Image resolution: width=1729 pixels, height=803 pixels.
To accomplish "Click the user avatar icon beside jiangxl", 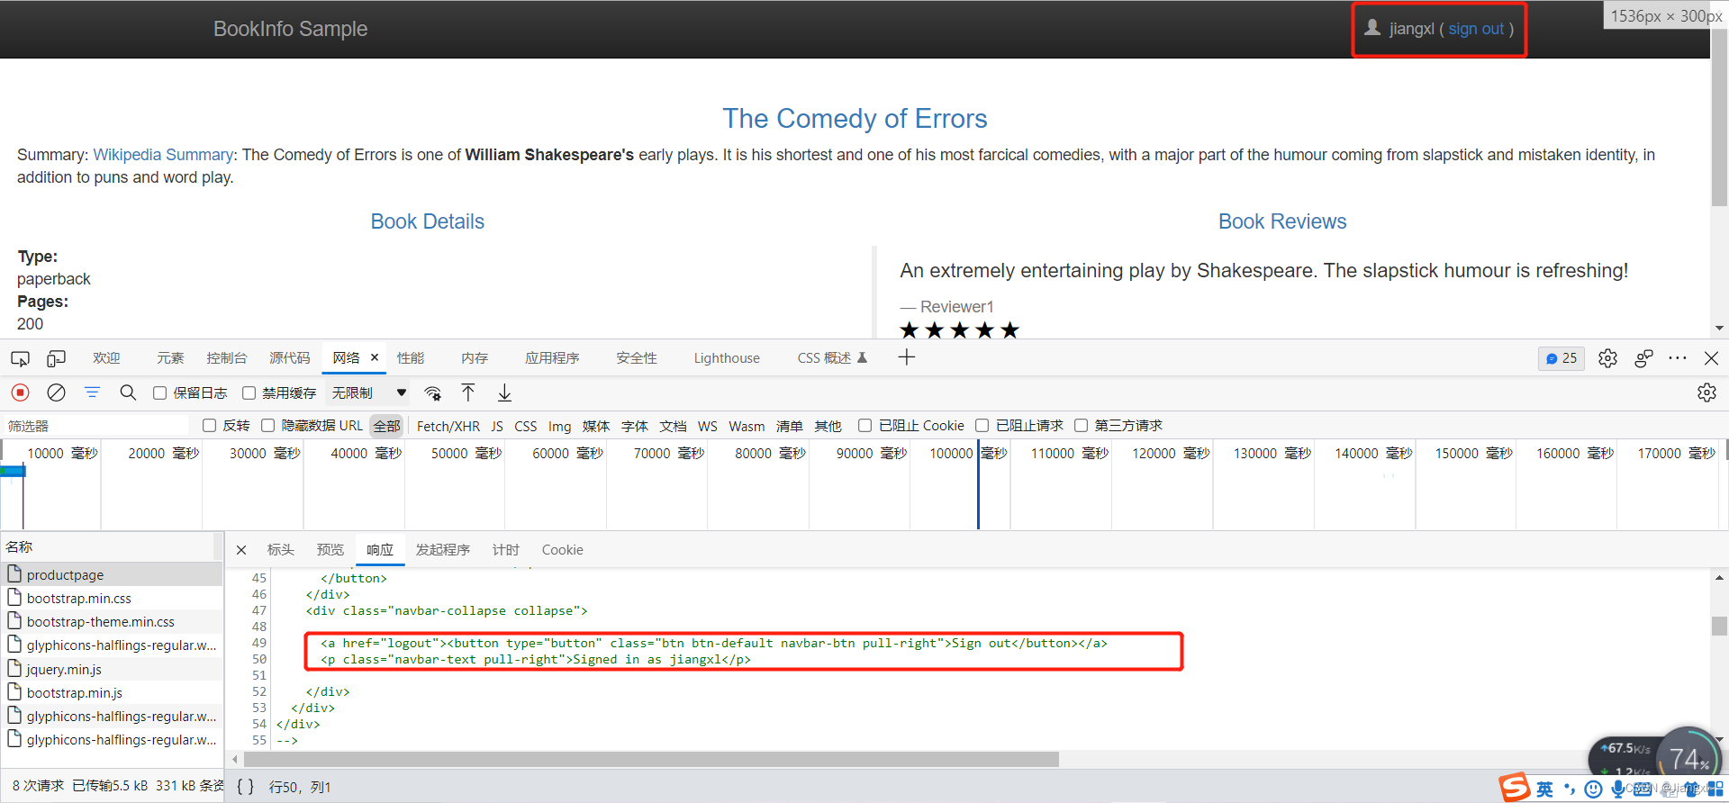I will pos(1371,28).
